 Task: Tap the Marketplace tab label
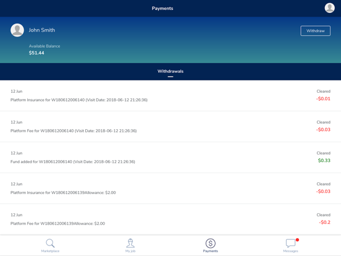[50, 251]
